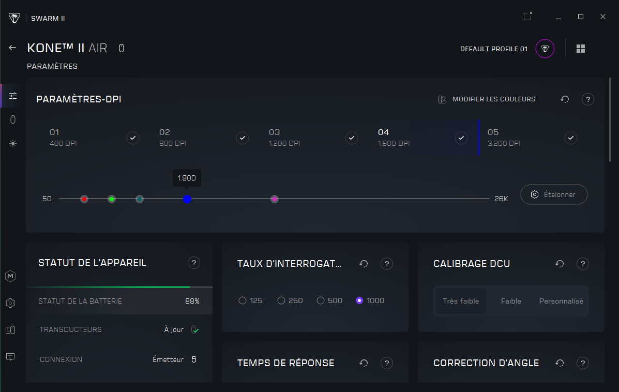Click Modifier les couleurs

tap(487, 99)
